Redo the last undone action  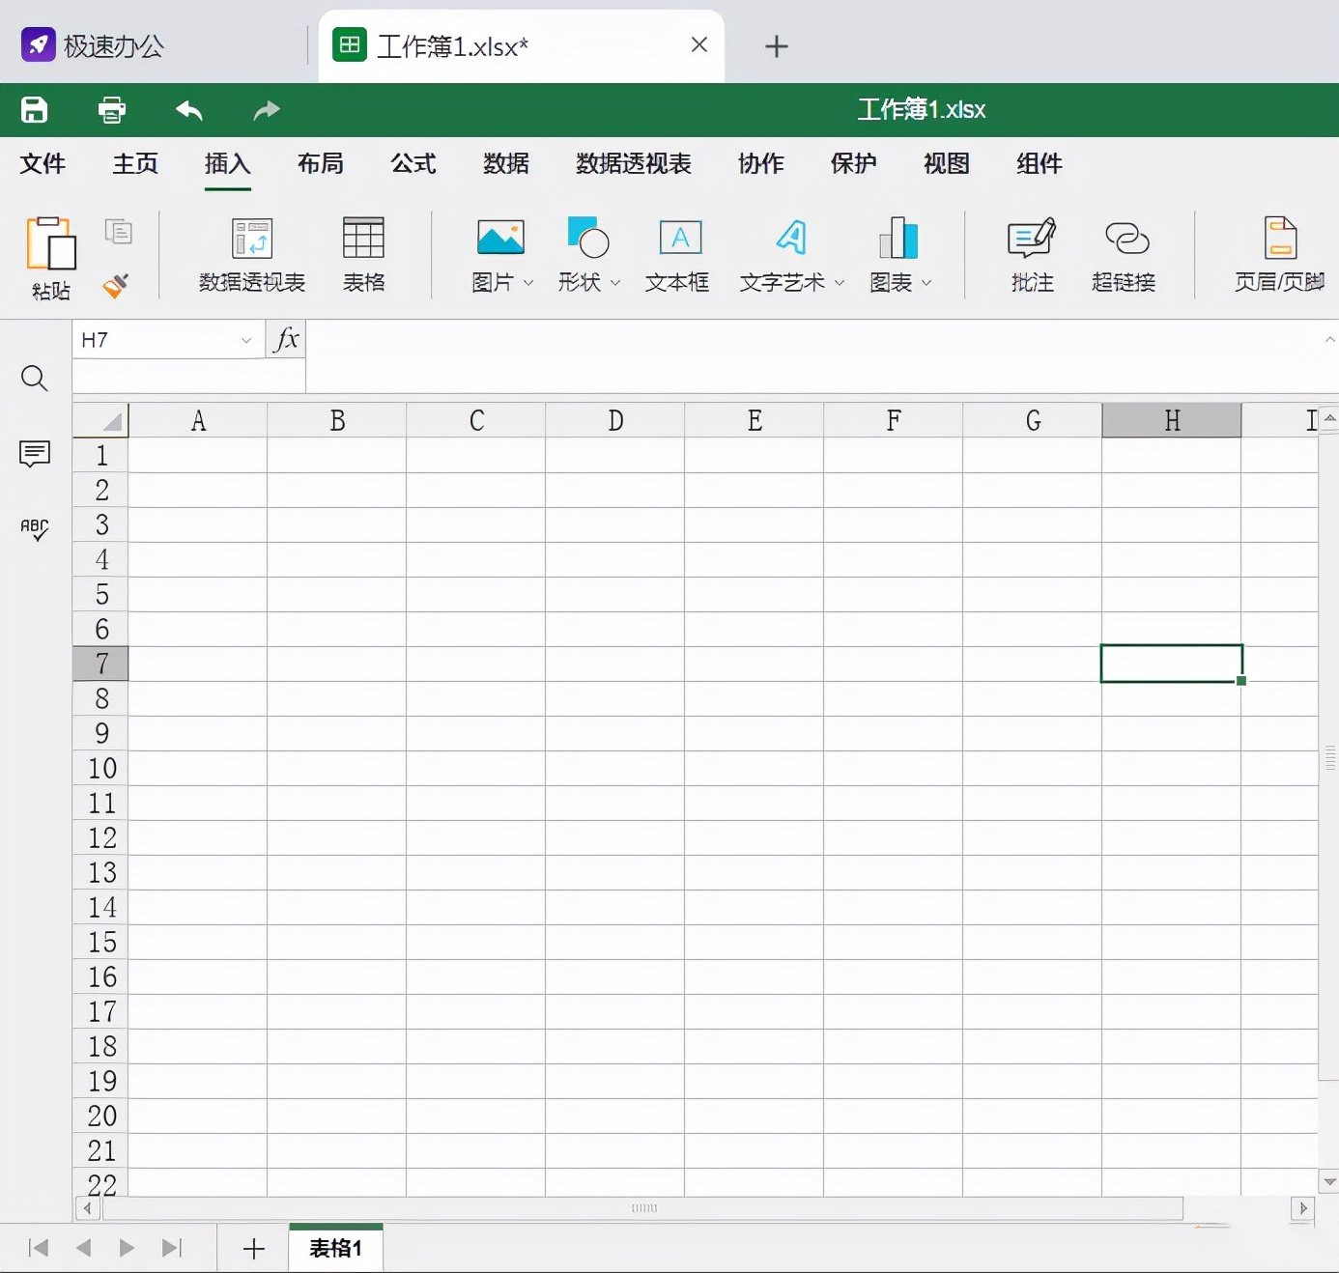coord(267,110)
